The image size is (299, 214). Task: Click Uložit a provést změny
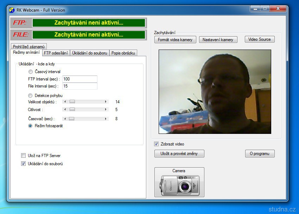click(x=179, y=154)
